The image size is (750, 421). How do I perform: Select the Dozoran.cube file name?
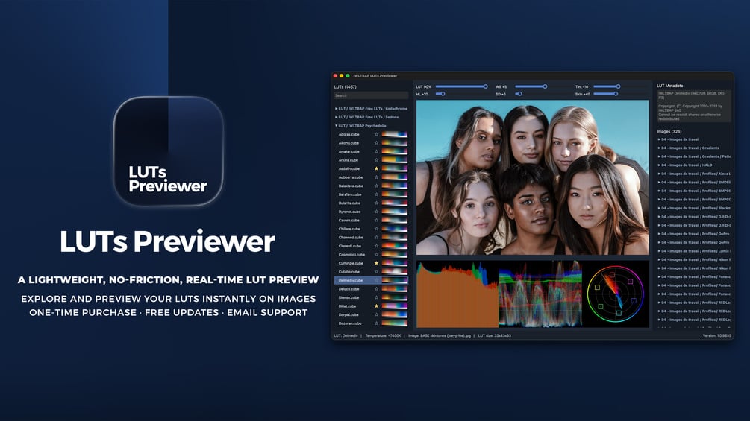click(x=350, y=323)
